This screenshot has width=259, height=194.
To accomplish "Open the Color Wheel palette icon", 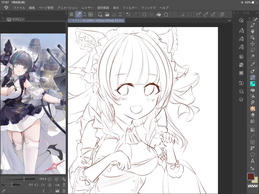I will (241, 57).
